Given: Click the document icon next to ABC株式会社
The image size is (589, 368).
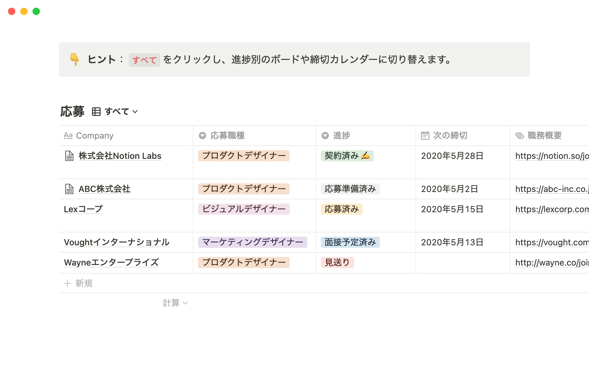Looking at the screenshot, I should tap(69, 189).
